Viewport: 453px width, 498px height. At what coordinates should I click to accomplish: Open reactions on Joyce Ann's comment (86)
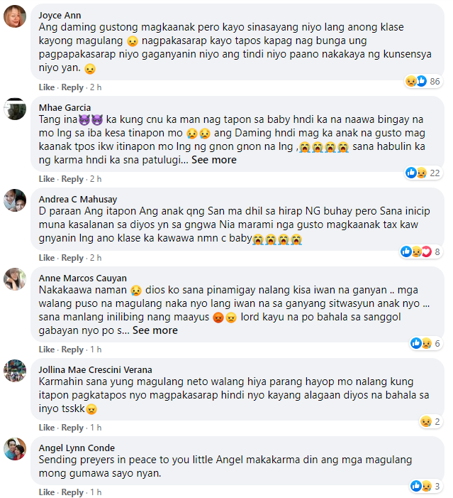[x=423, y=81]
